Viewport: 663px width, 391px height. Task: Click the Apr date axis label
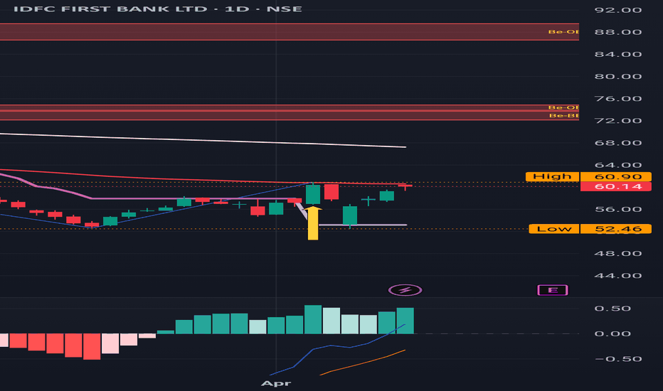click(x=276, y=383)
